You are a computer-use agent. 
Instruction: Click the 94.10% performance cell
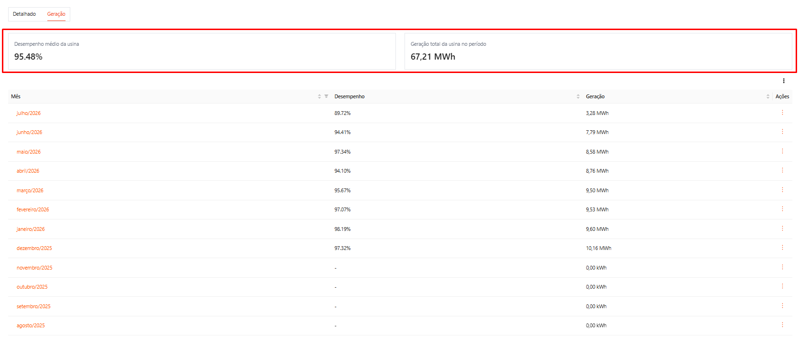click(342, 171)
